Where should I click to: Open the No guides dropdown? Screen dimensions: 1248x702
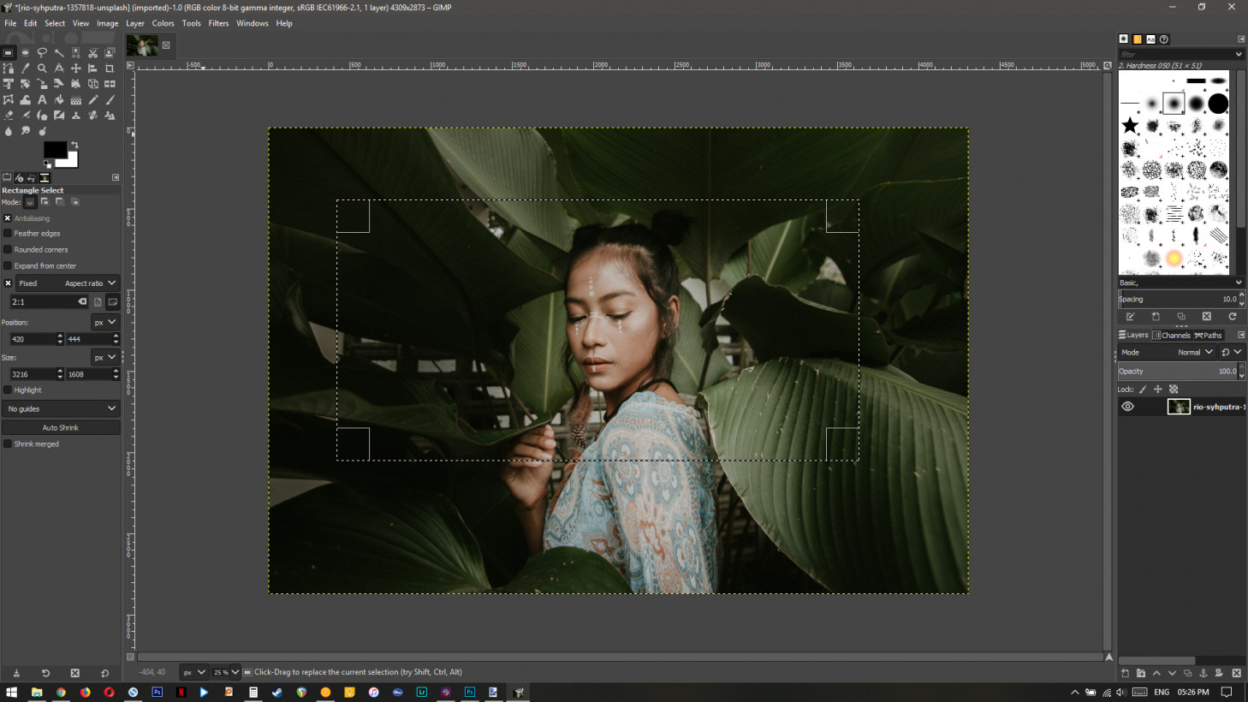(61, 408)
